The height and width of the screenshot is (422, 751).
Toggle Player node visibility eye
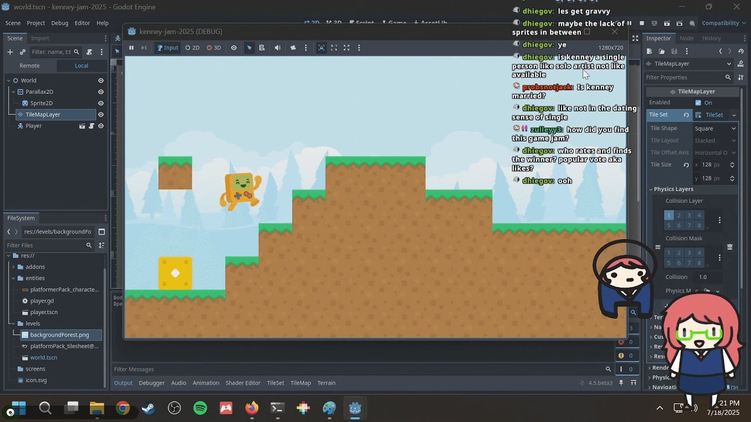(x=101, y=125)
